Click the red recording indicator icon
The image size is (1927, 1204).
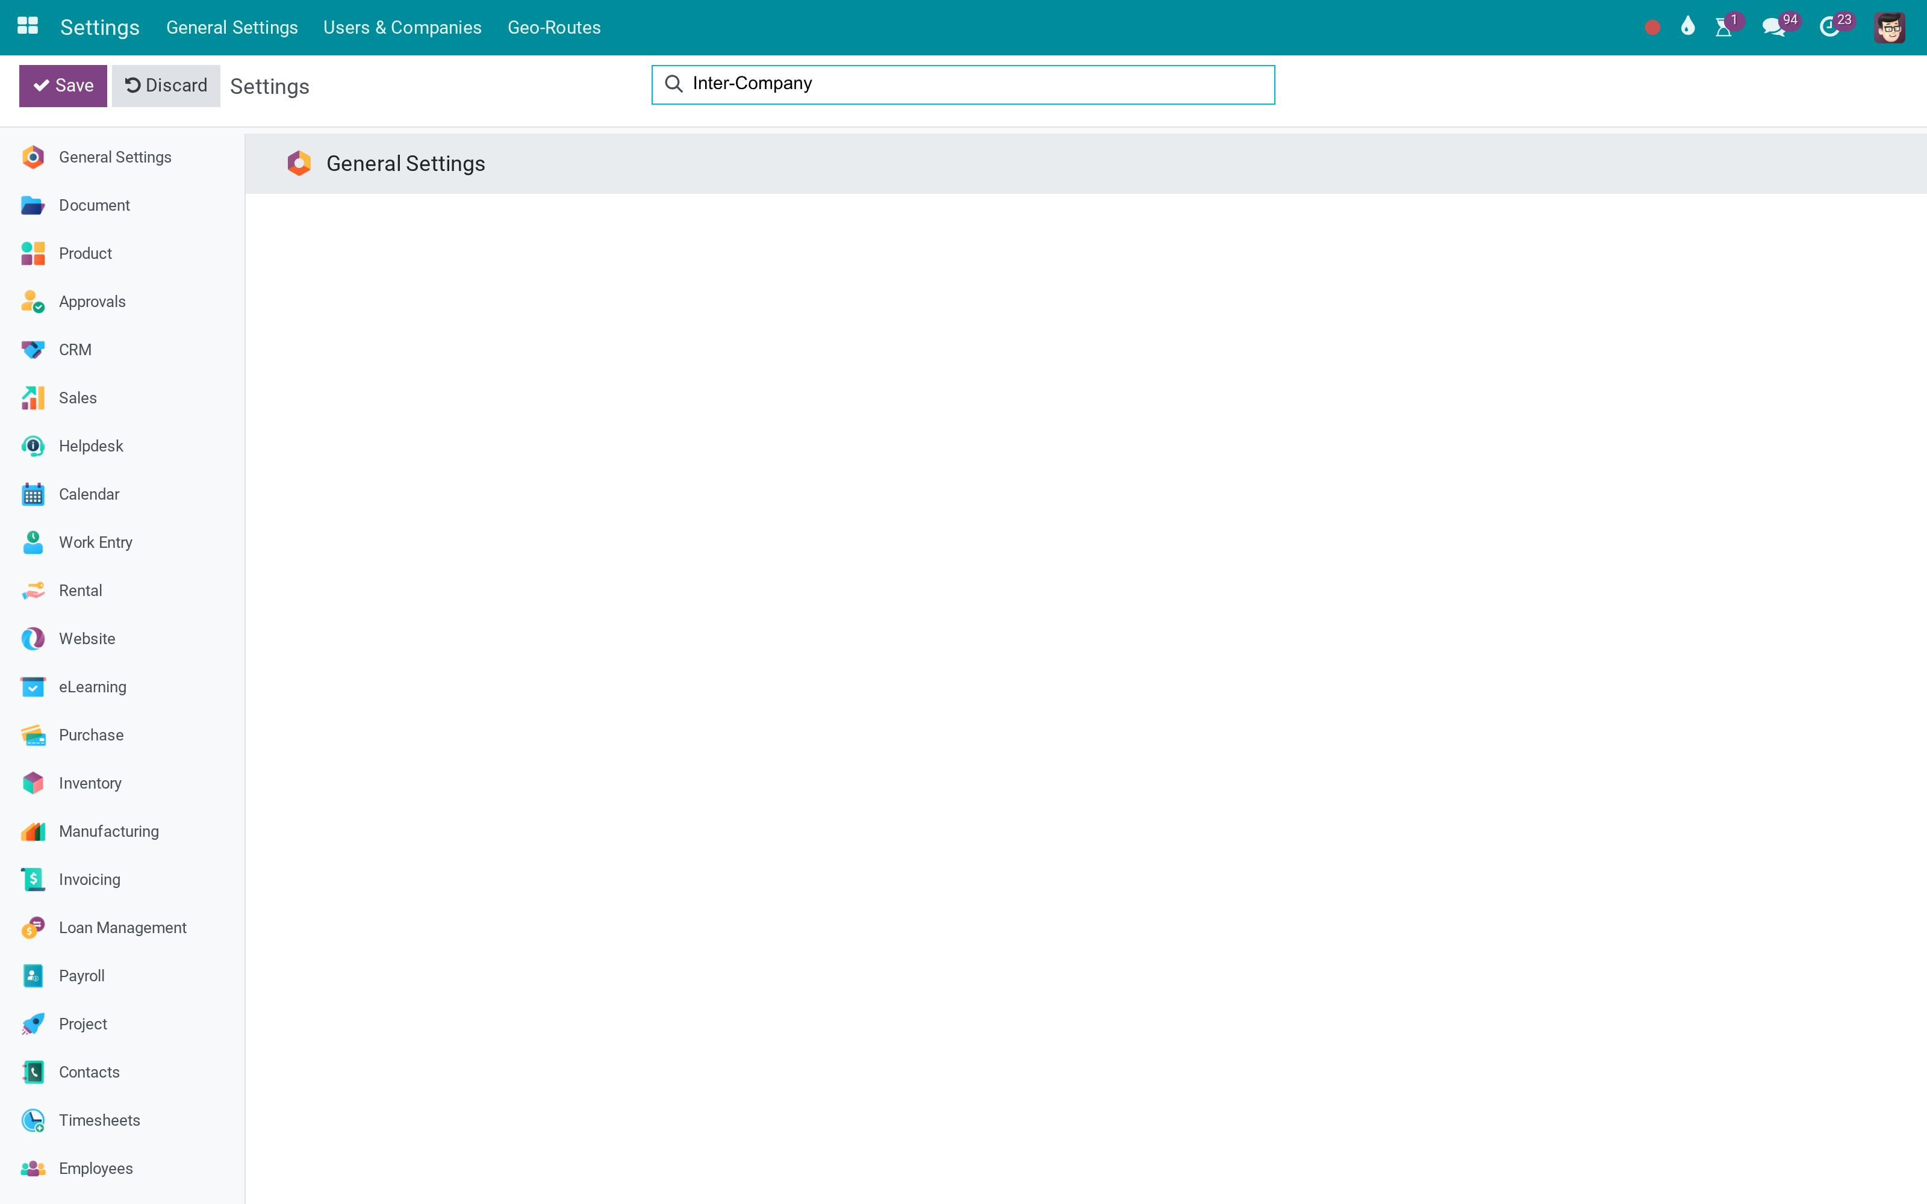1652,27
